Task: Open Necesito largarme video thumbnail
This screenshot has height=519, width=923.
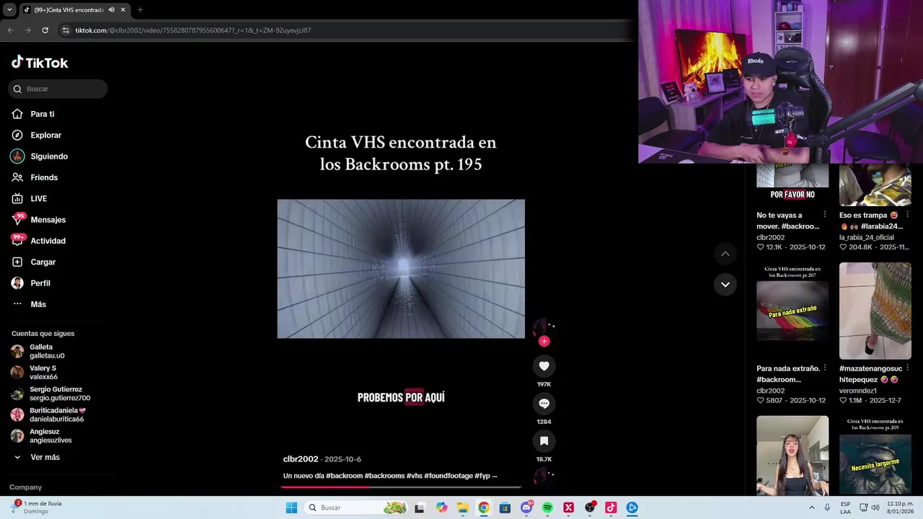Action: [x=875, y=456]
